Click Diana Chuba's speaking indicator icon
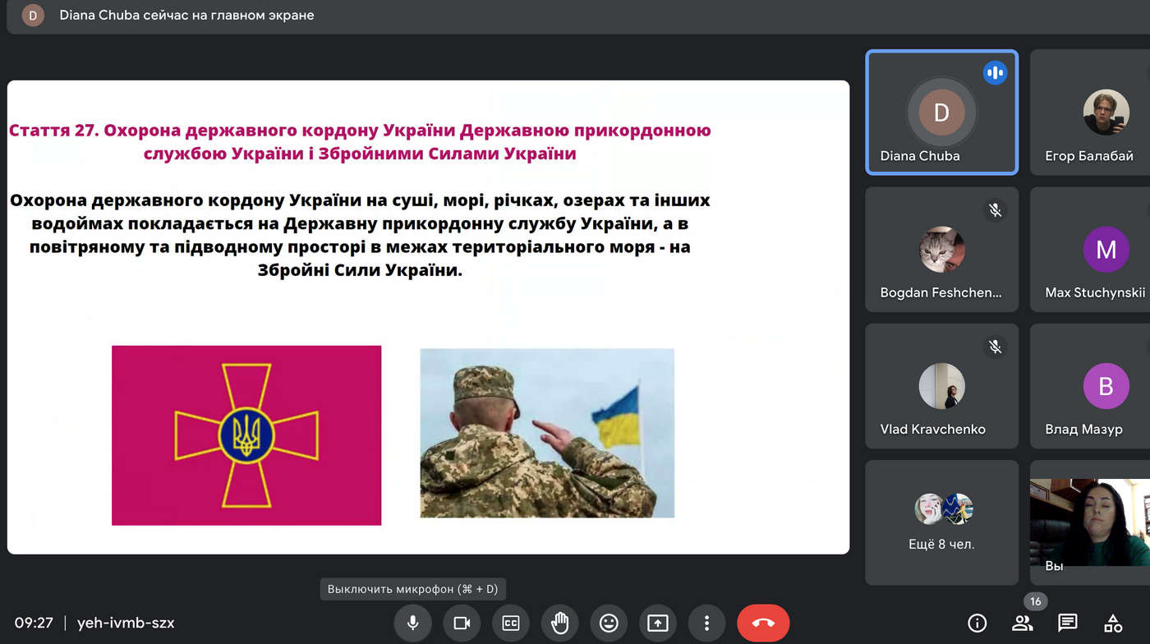 tap(995, 72)
